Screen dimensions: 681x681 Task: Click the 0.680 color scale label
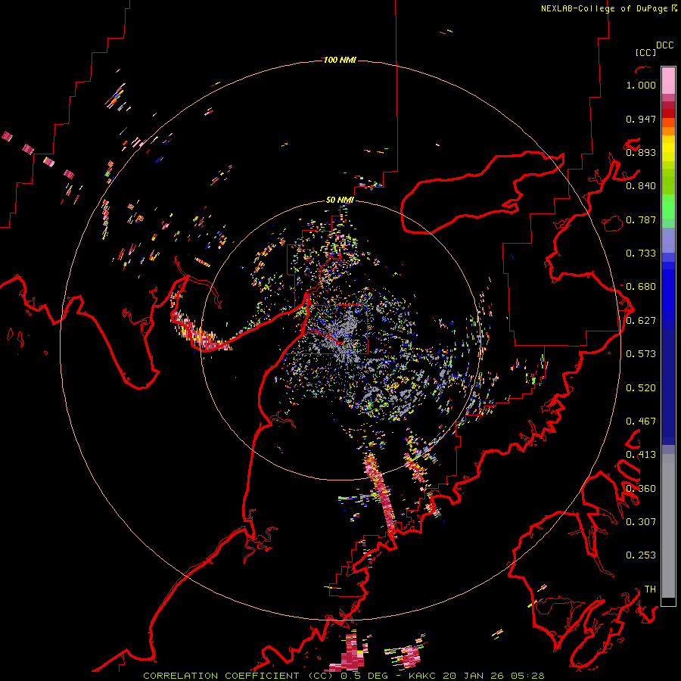pos(641,287)
